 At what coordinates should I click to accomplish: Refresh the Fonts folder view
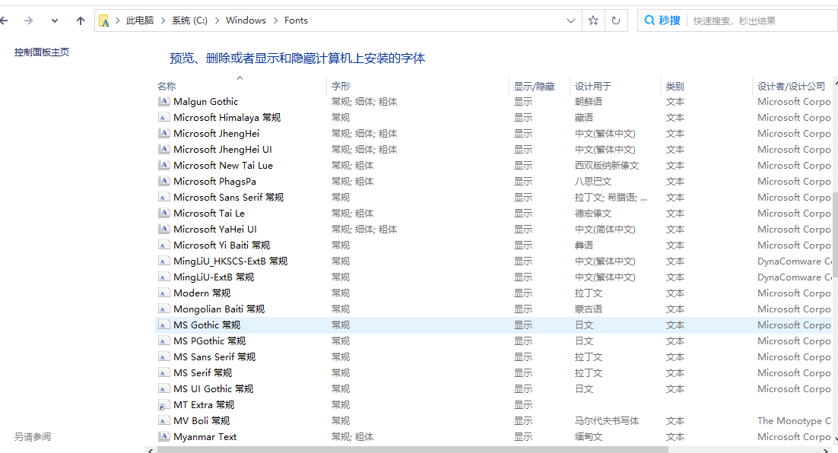pyautogui.click(x=615, y=21)
